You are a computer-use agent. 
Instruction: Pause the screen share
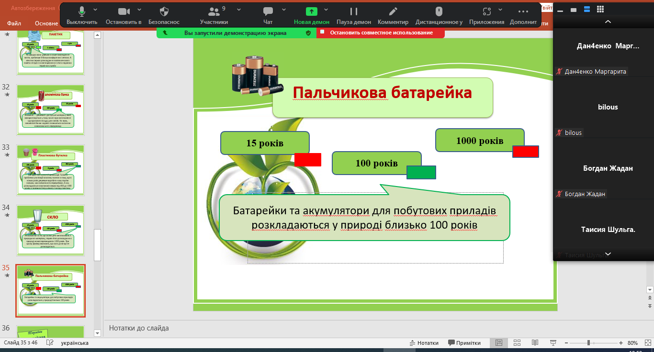point(354,11)
